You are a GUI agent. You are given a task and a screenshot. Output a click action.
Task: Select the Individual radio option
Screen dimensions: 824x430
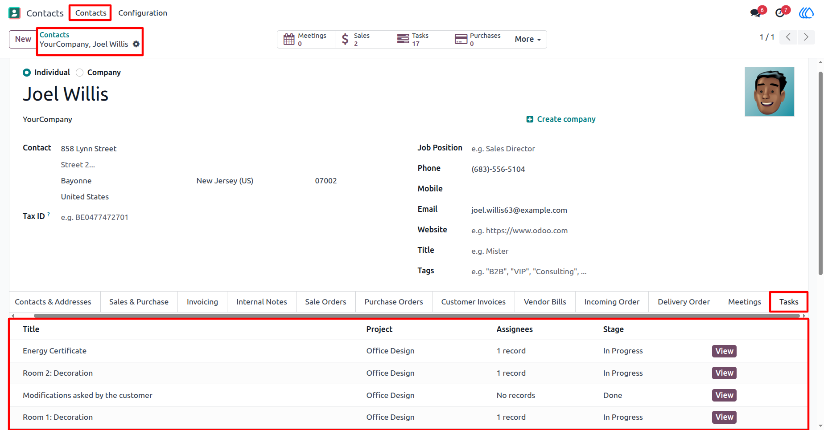pos(27,73)
